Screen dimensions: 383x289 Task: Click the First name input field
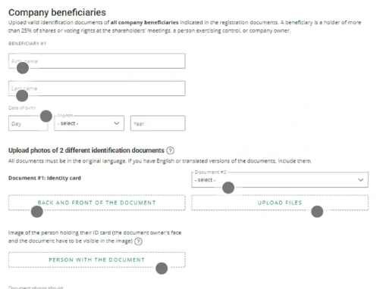tap(97, 61)
